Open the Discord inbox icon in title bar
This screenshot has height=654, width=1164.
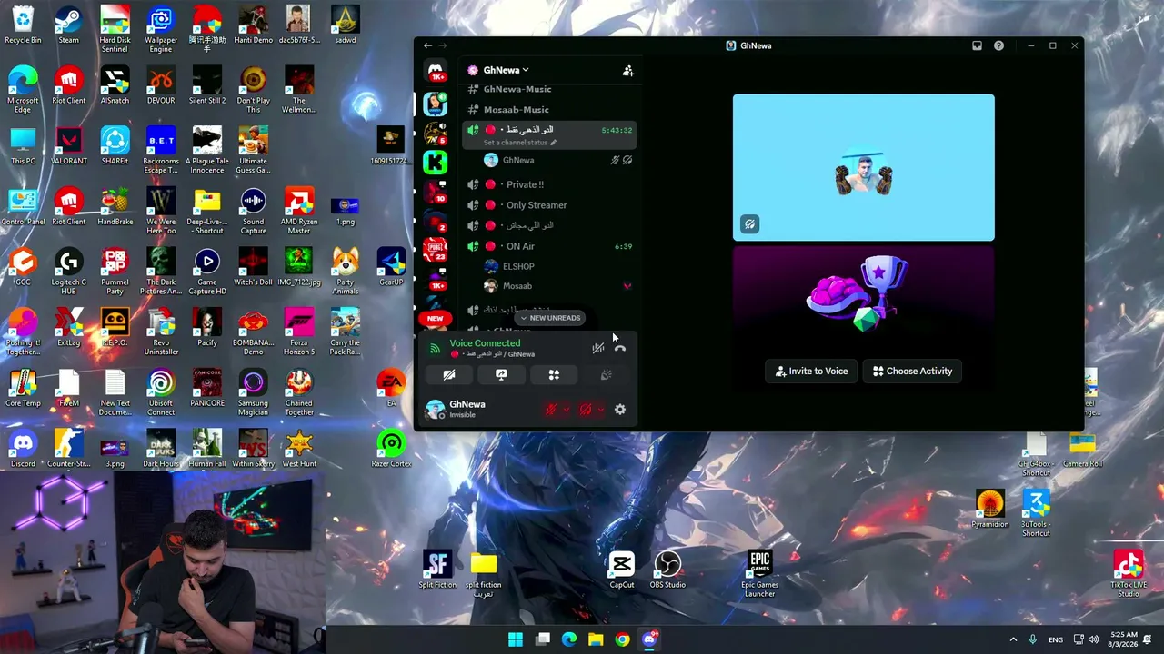tap(977, 45)
